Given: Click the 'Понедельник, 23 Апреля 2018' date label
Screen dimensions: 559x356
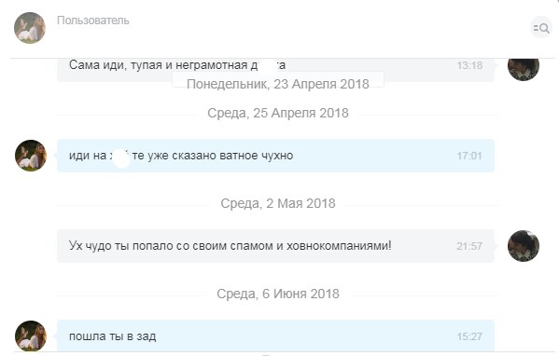Looking at the screenshot, I should 278,84.
